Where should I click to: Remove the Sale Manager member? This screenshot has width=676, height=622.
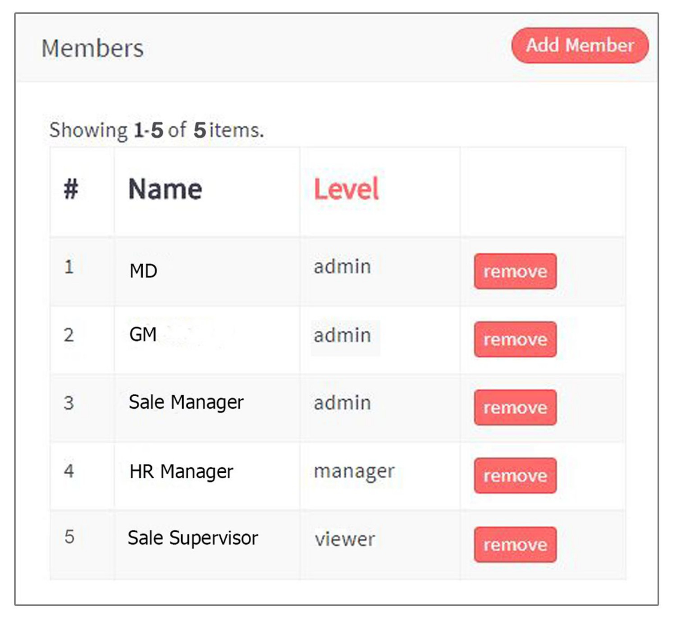click(515, 408)
